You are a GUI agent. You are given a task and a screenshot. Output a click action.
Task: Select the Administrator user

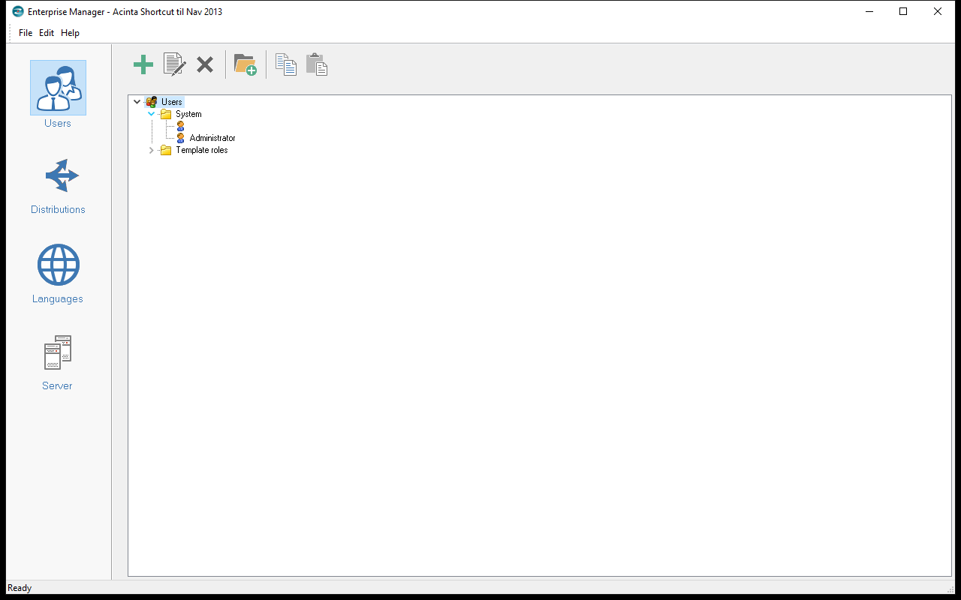212,138
